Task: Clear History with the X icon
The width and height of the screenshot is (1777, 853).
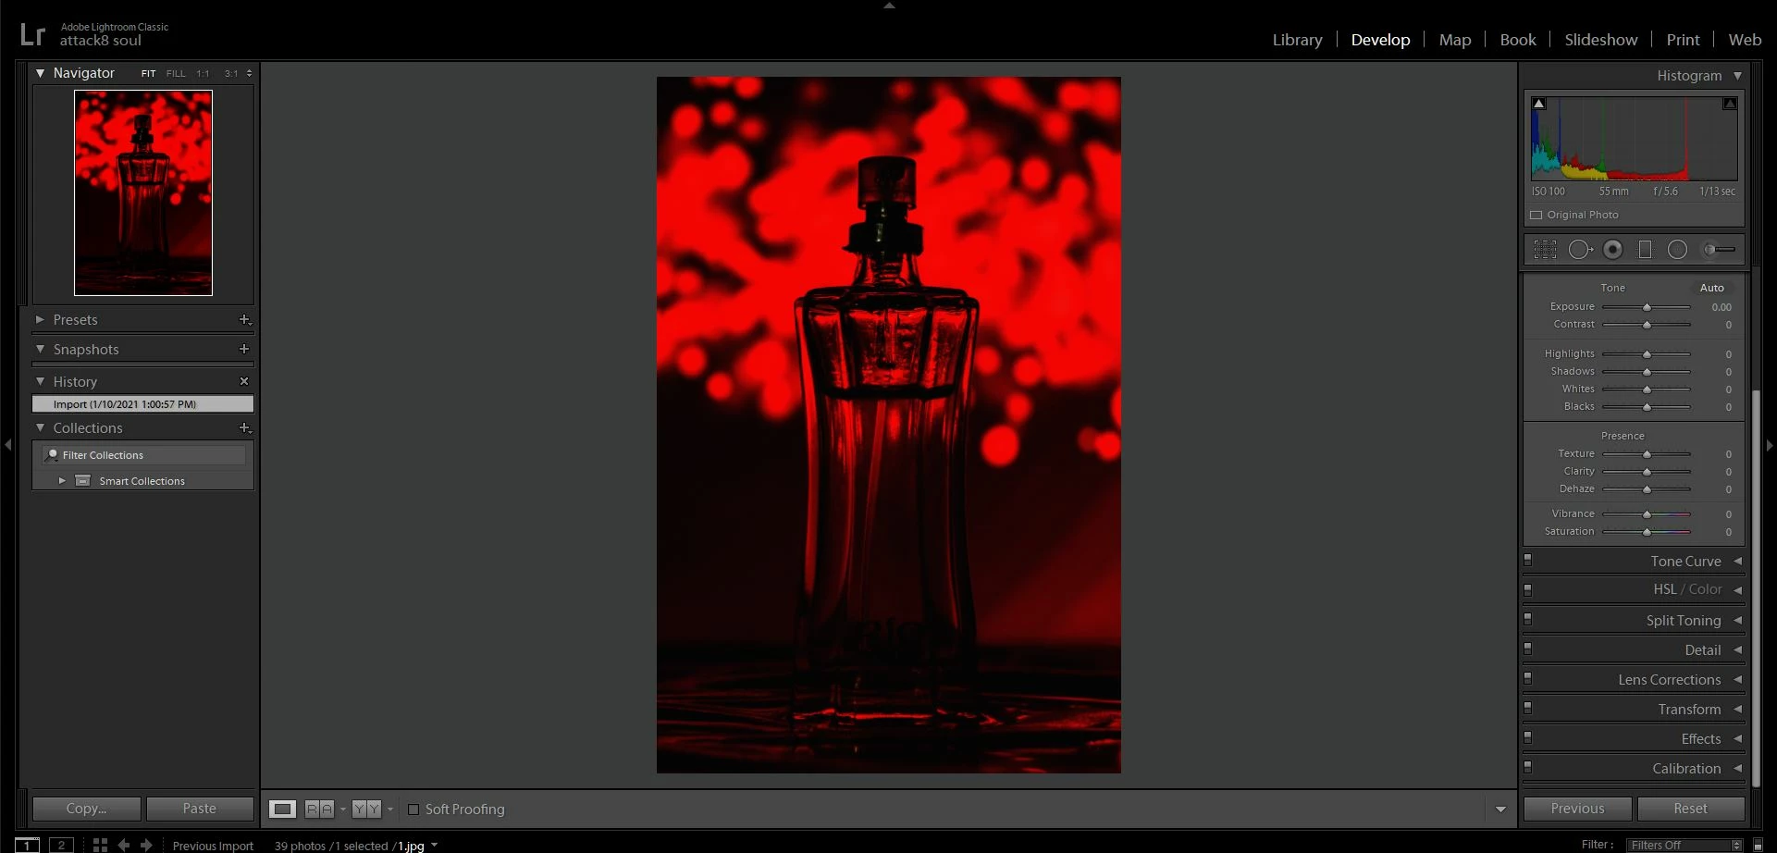Action: (x=244, y=381)
